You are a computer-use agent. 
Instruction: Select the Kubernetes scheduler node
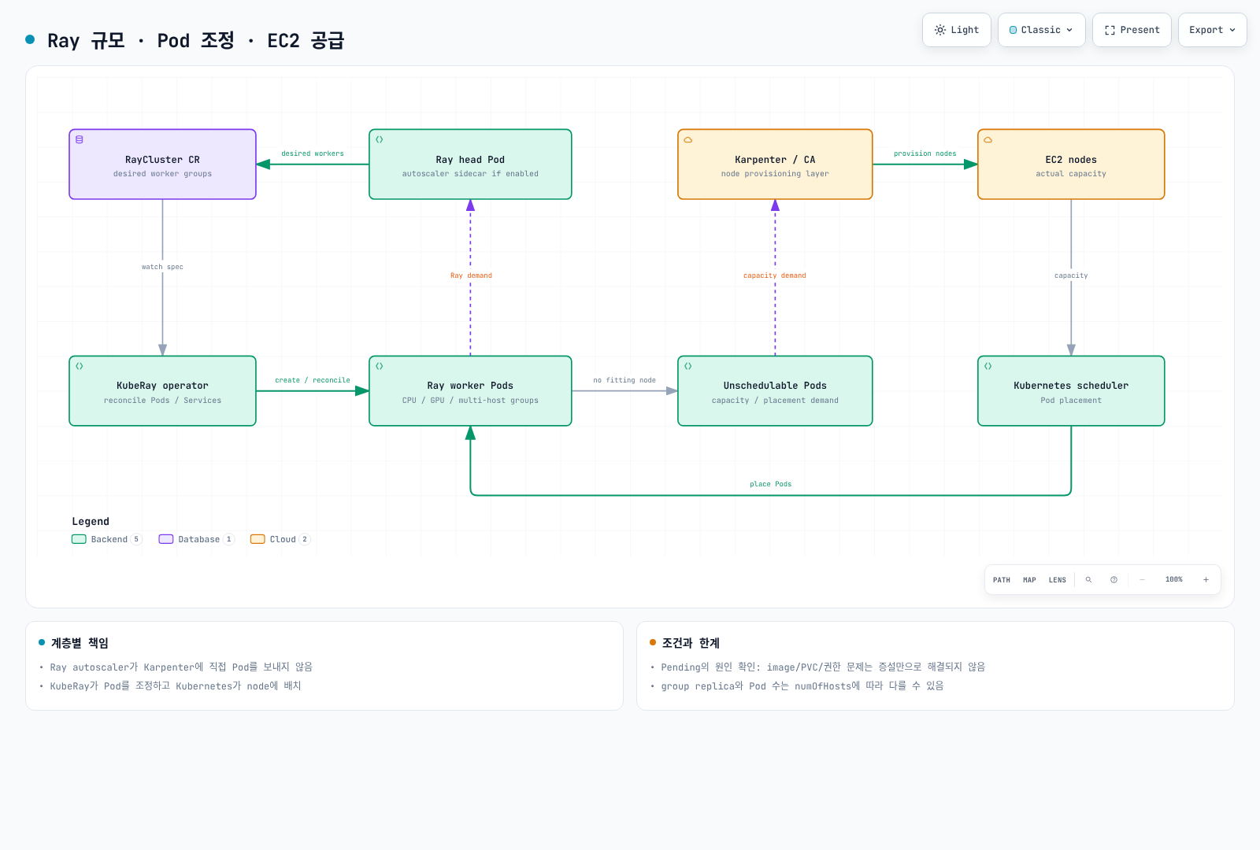1071,391
